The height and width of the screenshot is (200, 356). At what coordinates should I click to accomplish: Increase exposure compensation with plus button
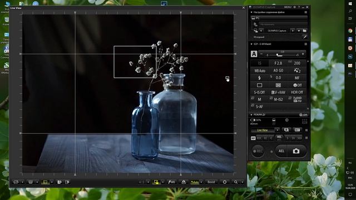point(303,54)
